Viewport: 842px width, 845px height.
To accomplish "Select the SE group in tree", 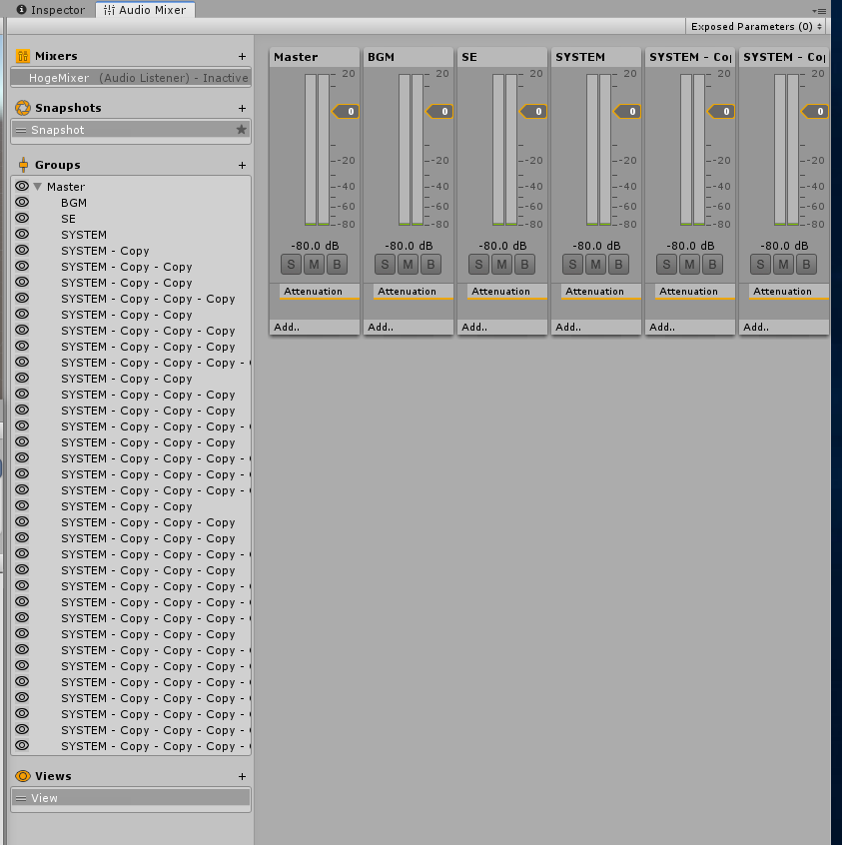I will [x=69, y=219].
